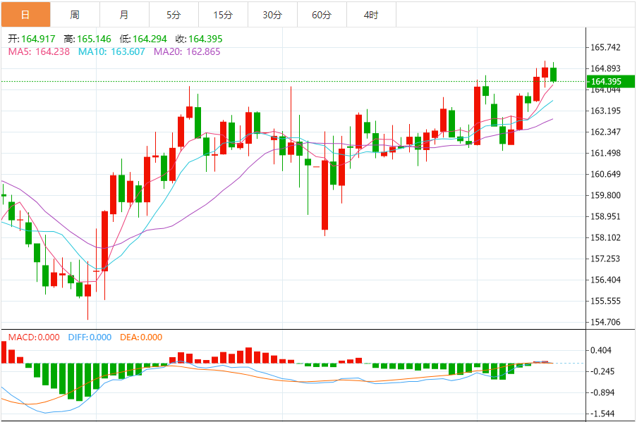Click the 155.555 price axis label
This screenshot has height=422, width=637.
[605, 301]
